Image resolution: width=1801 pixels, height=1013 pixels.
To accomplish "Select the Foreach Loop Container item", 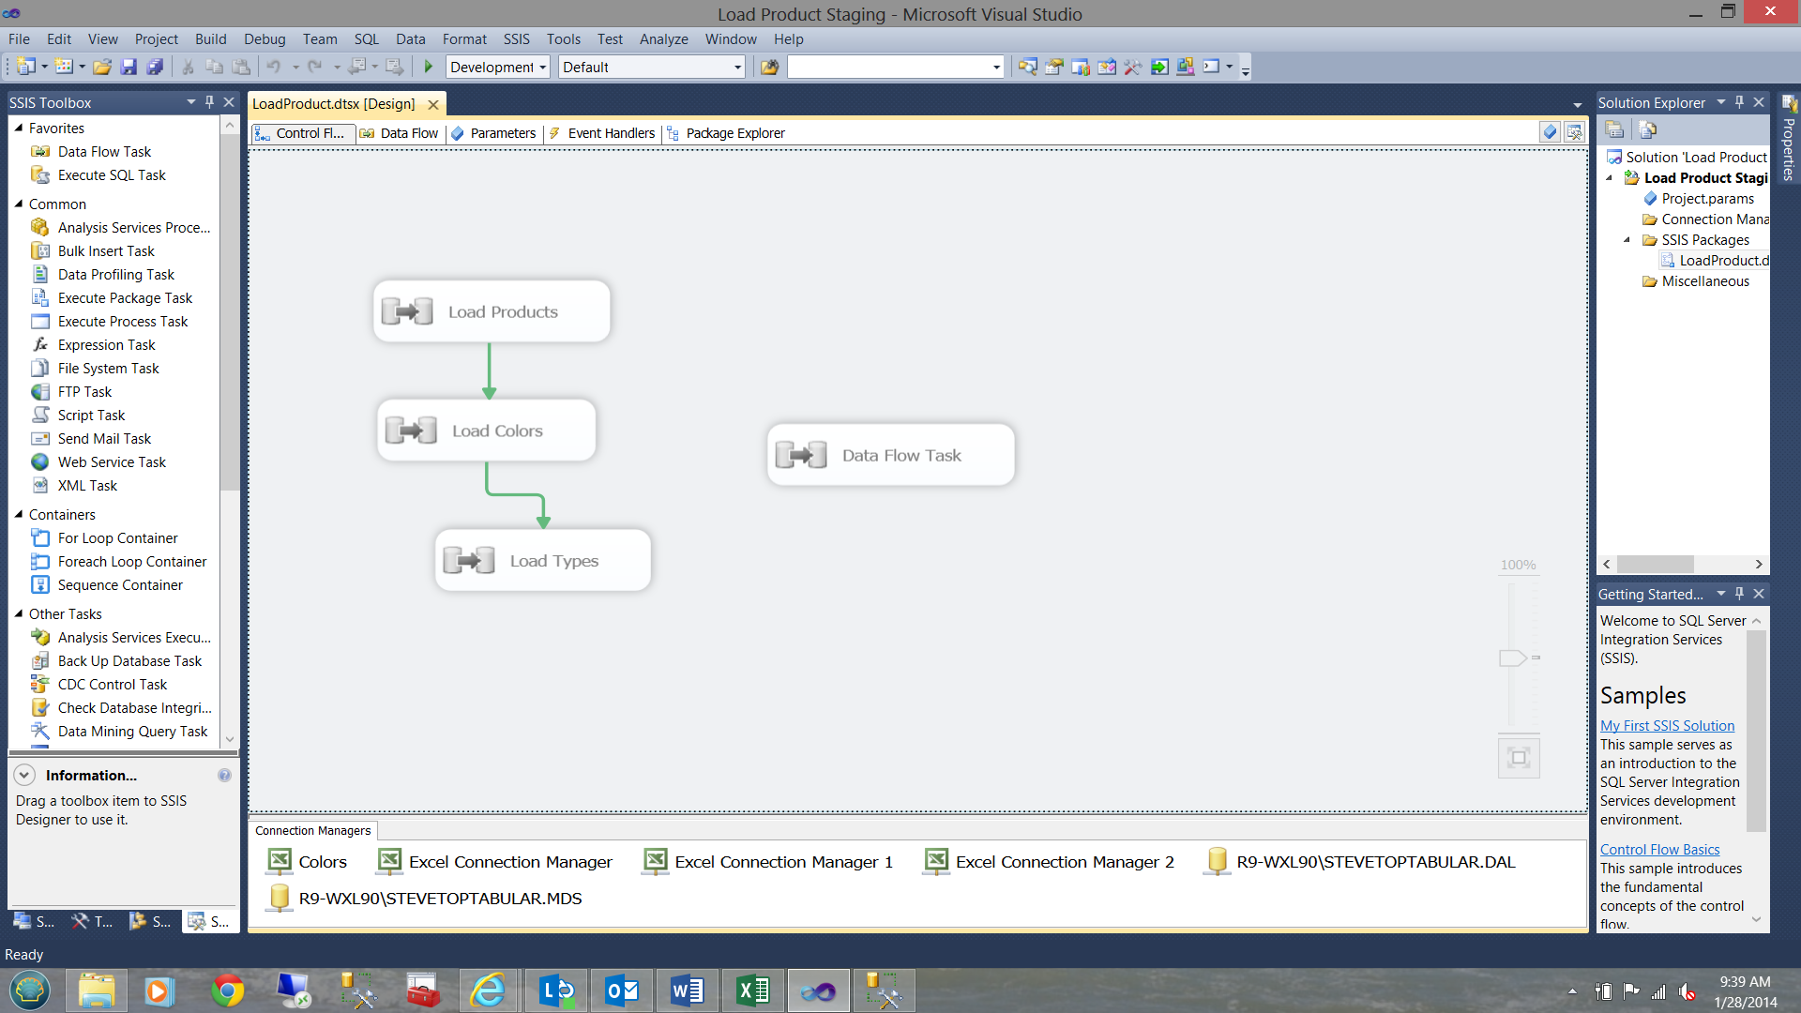I will point(131,562).
